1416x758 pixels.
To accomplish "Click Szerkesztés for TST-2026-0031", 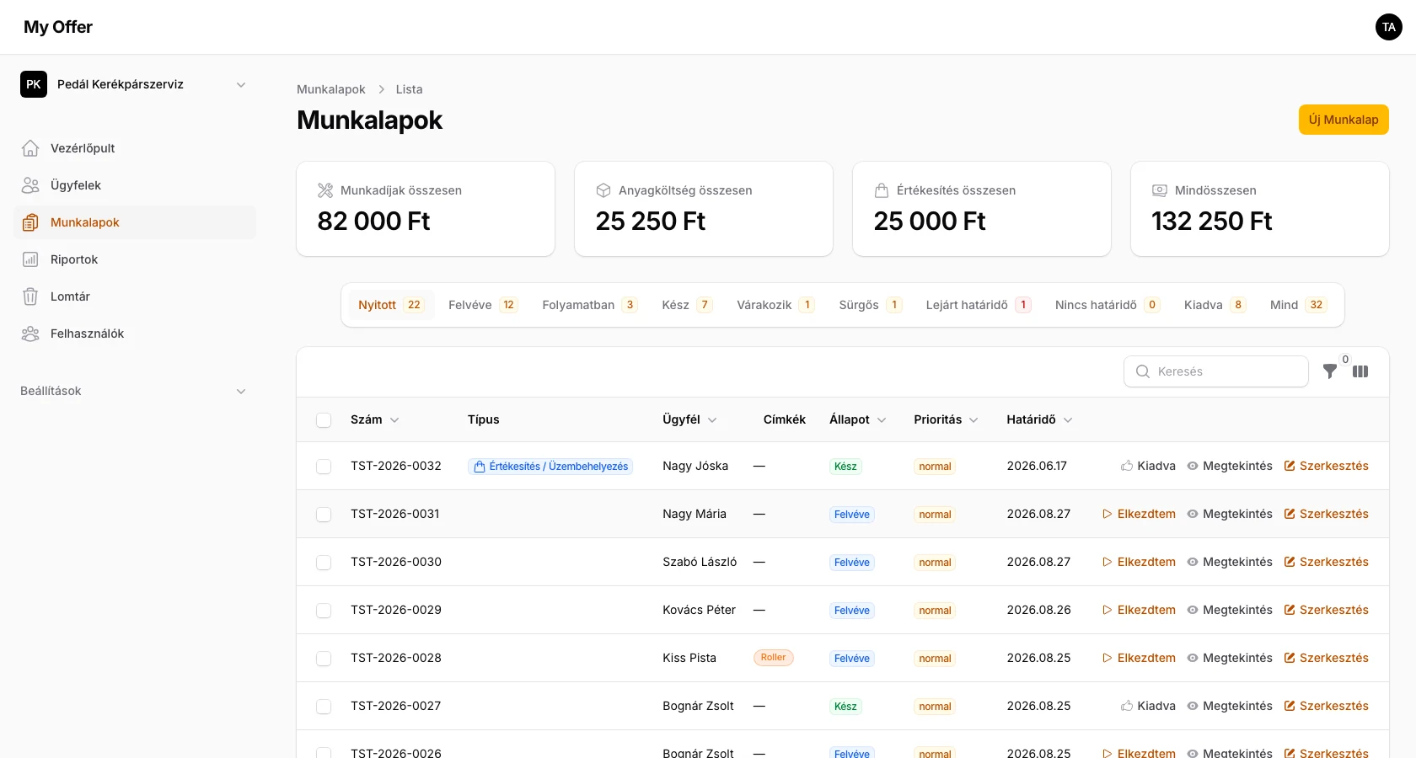I will 1326,514.
